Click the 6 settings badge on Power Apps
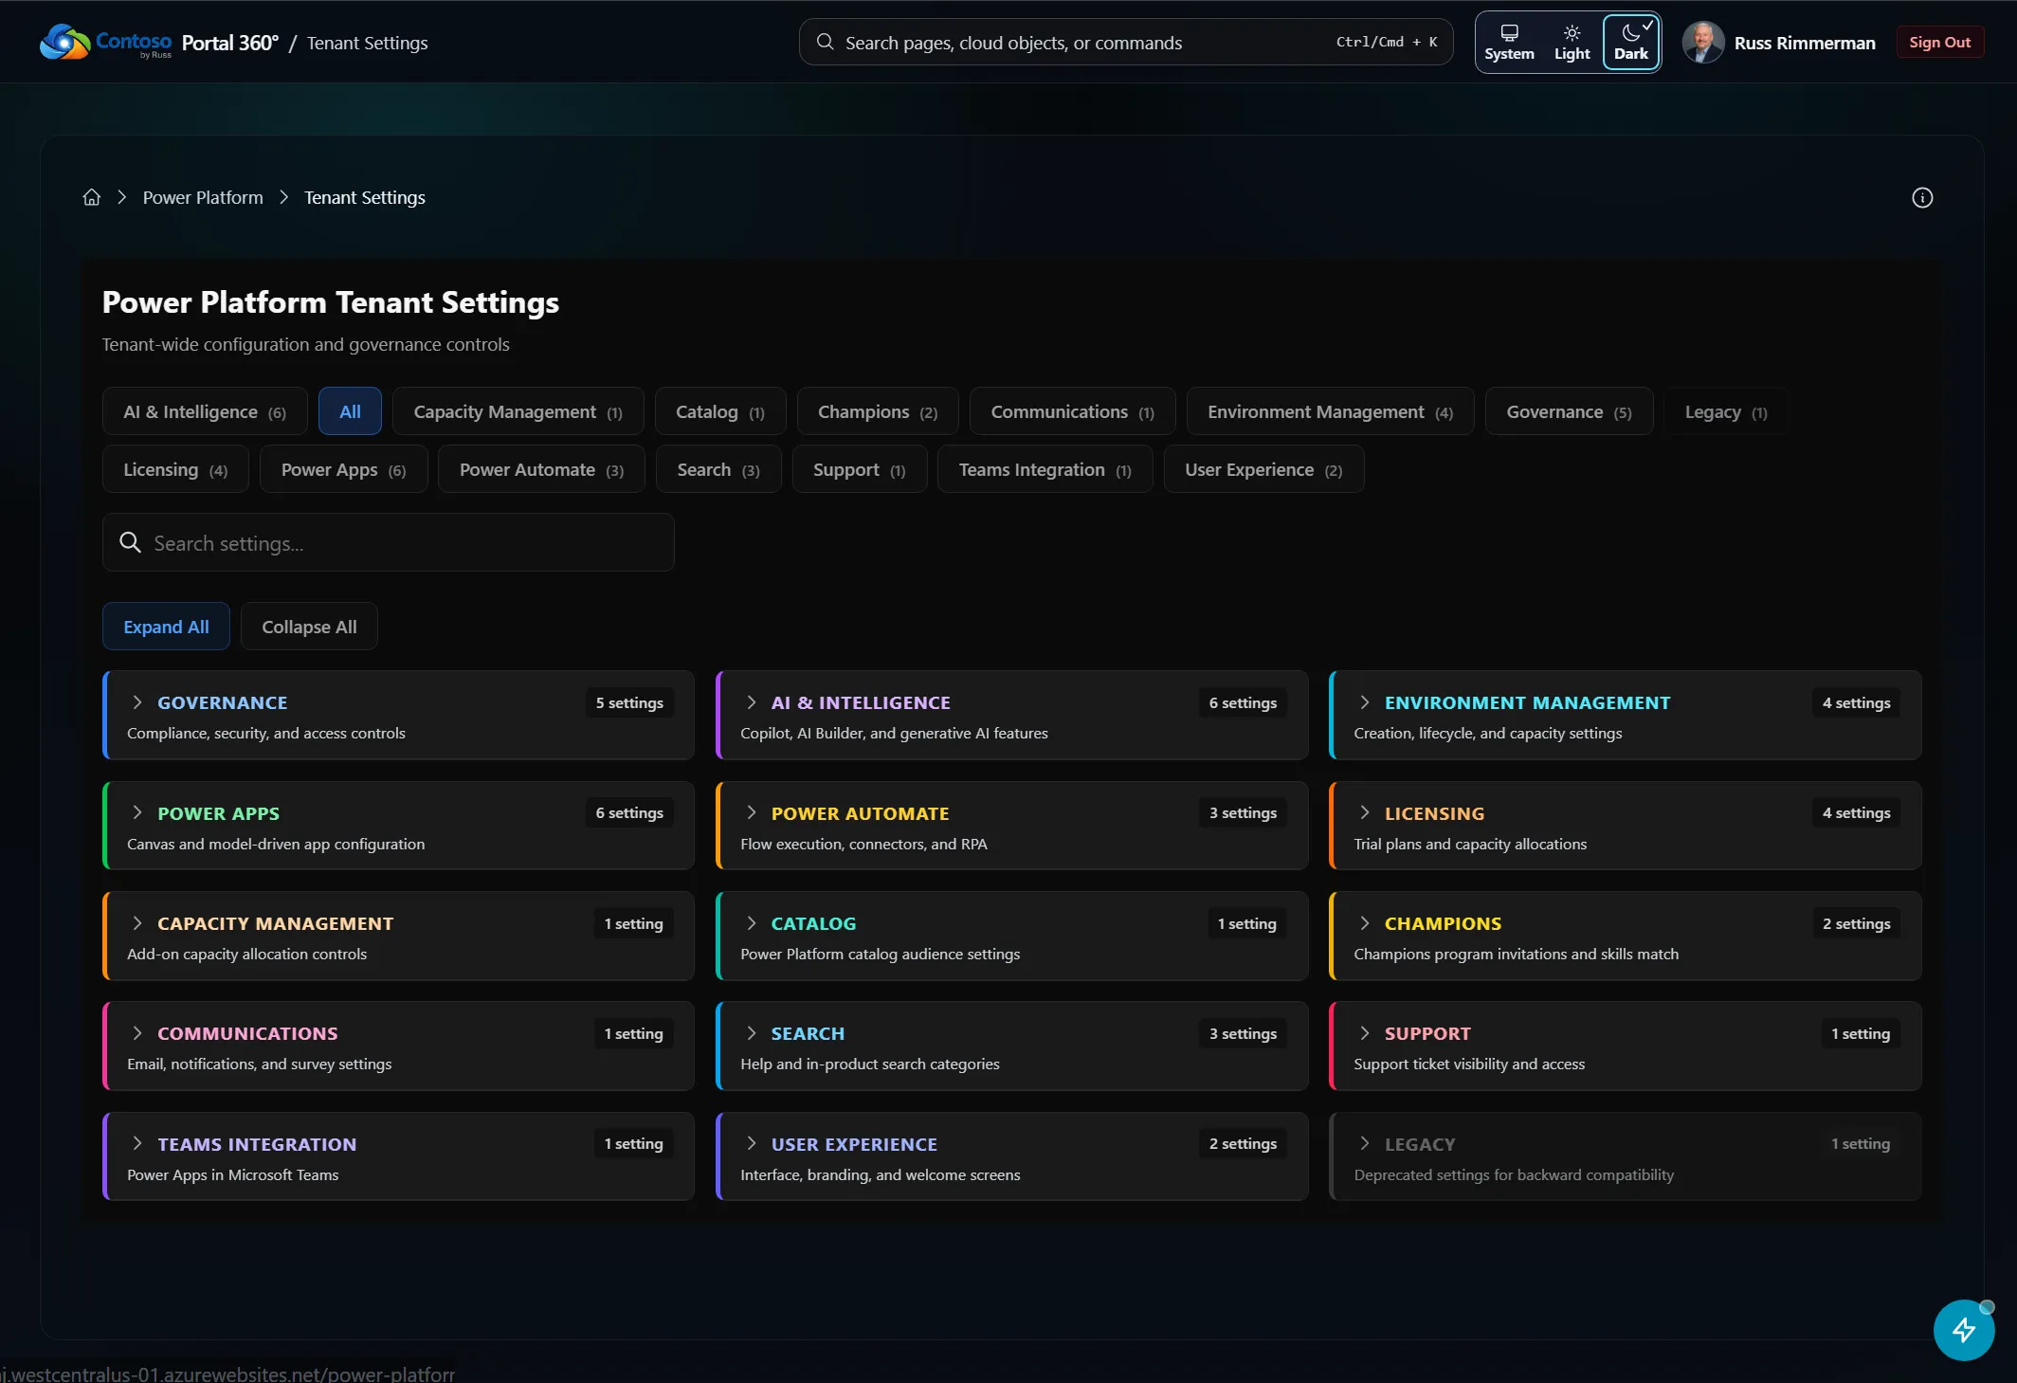Screen dimensions: 2017x1383 coord(629,813)
